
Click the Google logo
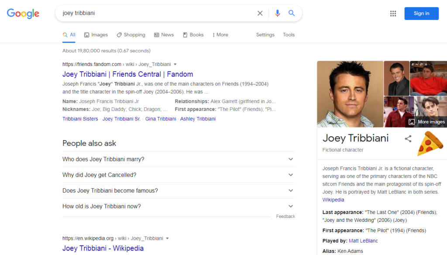(x=23, y=14)
